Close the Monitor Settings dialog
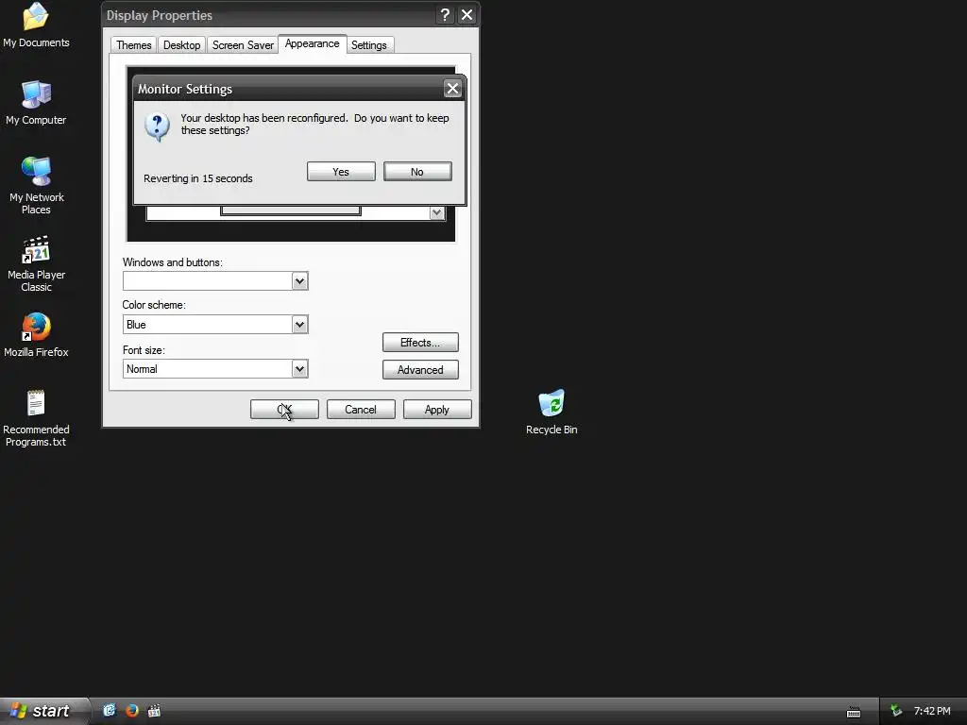The height and width of the screenshot is (725, 967). 452,88
